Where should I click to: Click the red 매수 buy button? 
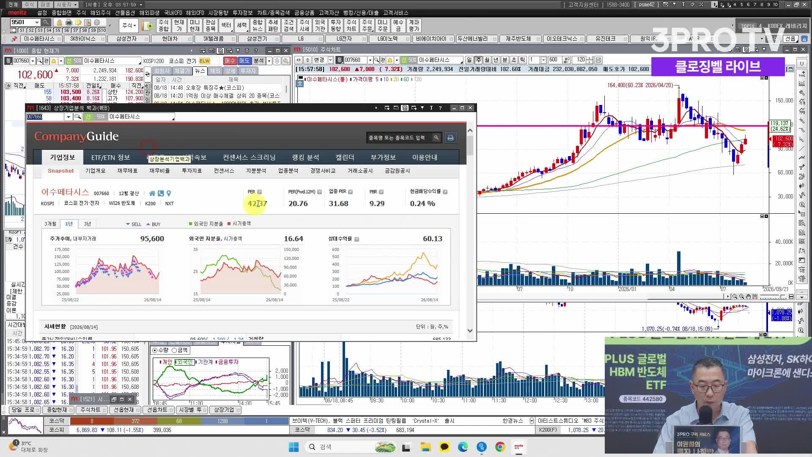[x=230, y=61]
